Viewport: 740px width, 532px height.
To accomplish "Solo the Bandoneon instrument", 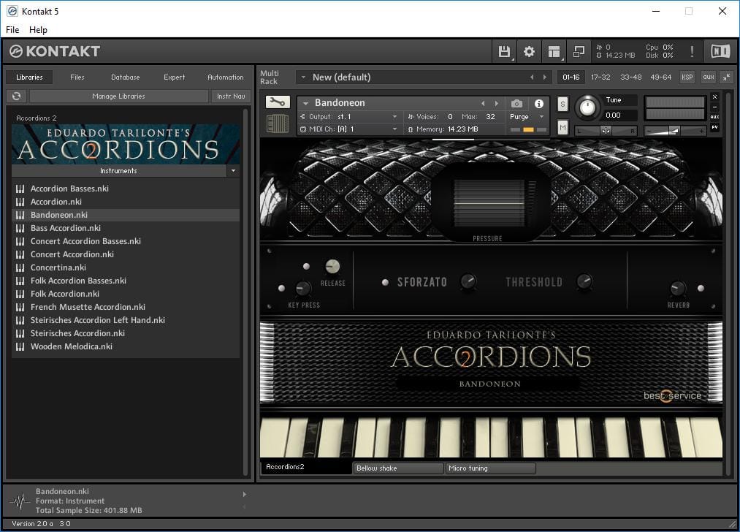I will pos(562,104).
